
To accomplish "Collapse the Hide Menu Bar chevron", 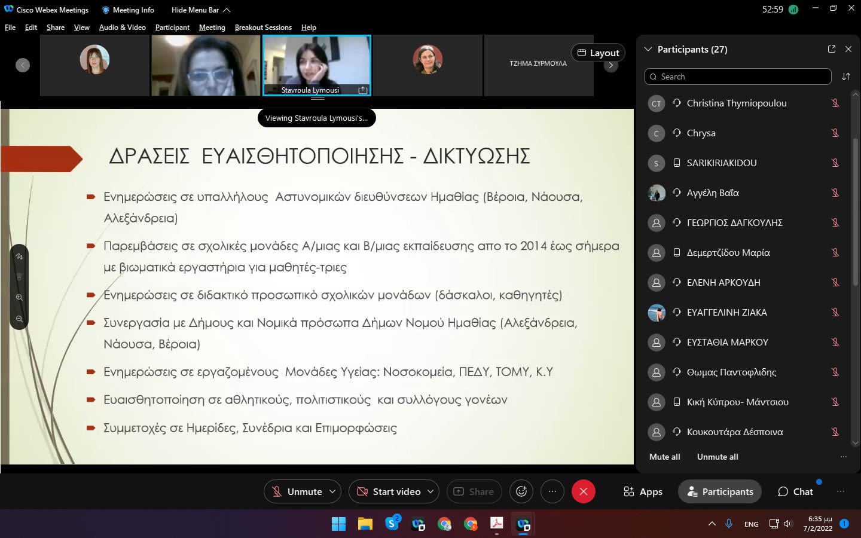I will (x=227, y=10).
